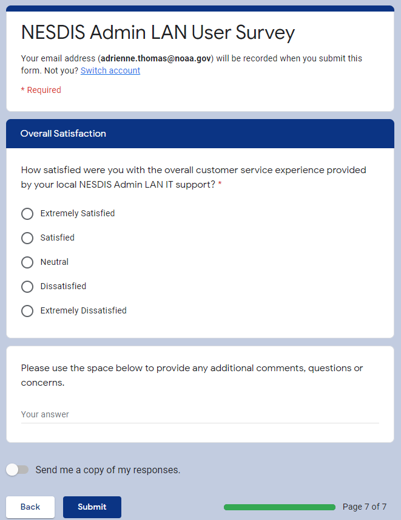Go Back to the previous page
This screenshot has height=520, width=401.
[x=30, y=507]
